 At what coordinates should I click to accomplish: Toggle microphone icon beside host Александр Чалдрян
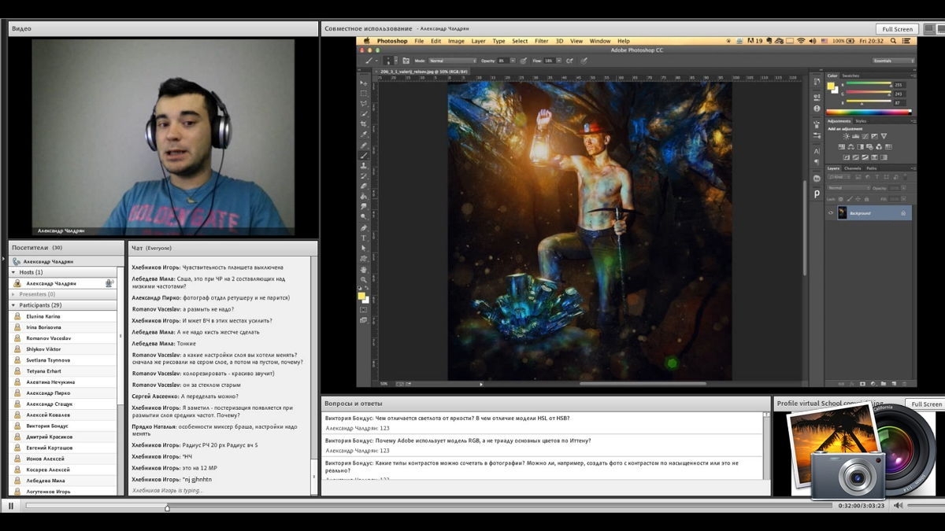click(x=109, y=283)
